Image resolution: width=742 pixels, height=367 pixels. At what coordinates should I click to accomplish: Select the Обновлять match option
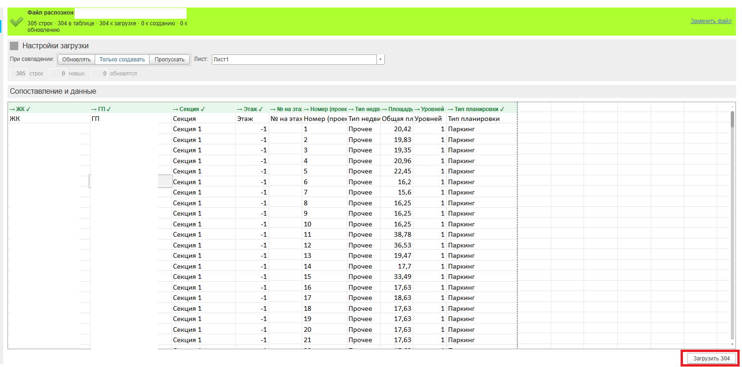(x=76, y=60)
